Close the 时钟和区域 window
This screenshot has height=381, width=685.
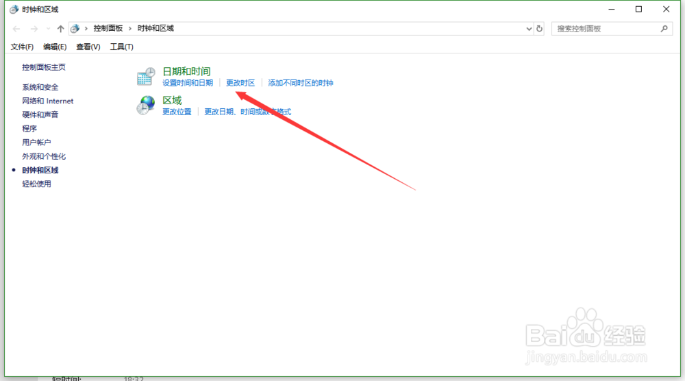click(x=667, y=9)
